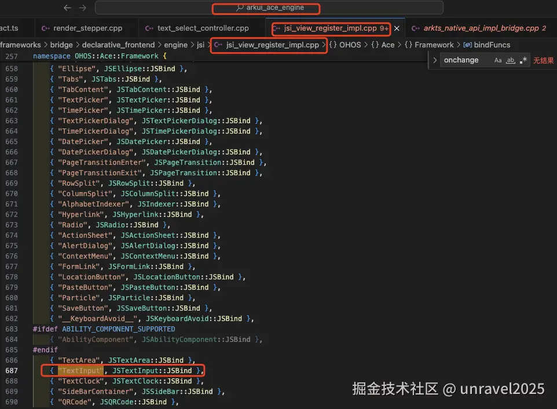The image size is (557, 409).
Task: Go forward with the right arrow
Action: point(82,8)
